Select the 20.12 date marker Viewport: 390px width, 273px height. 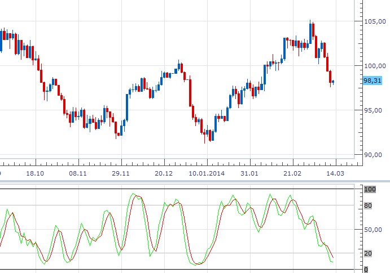click(x=164, y=173)
